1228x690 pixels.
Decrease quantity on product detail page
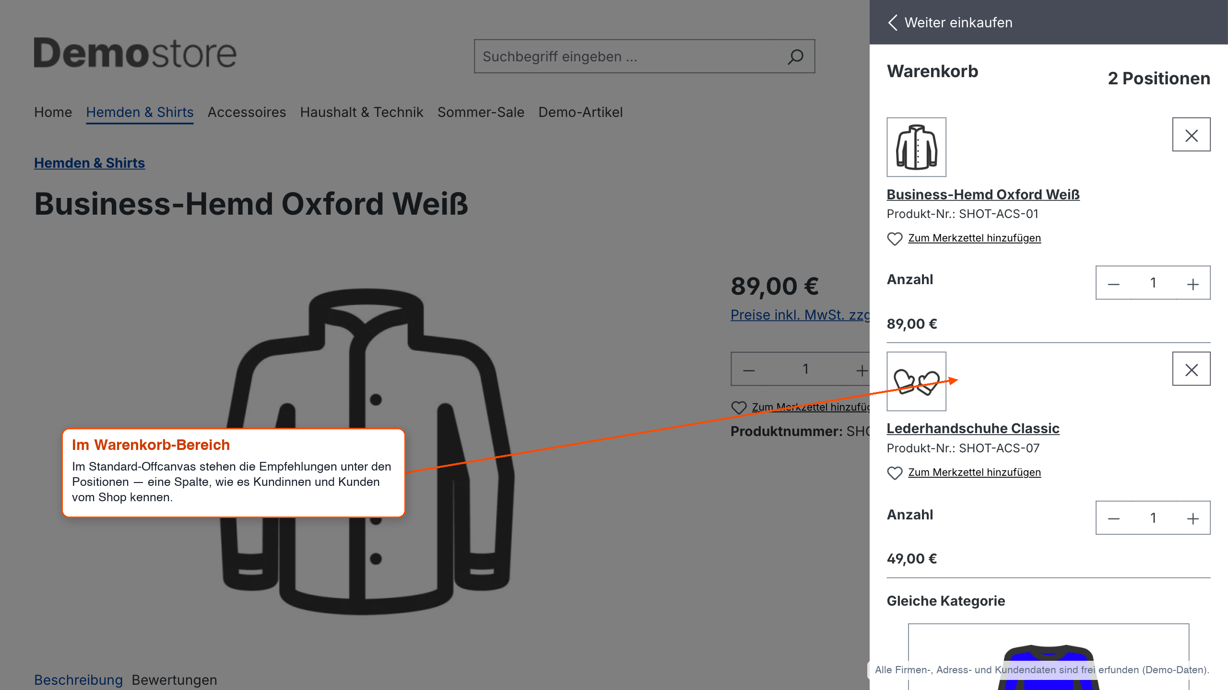(x=749, y=369)
